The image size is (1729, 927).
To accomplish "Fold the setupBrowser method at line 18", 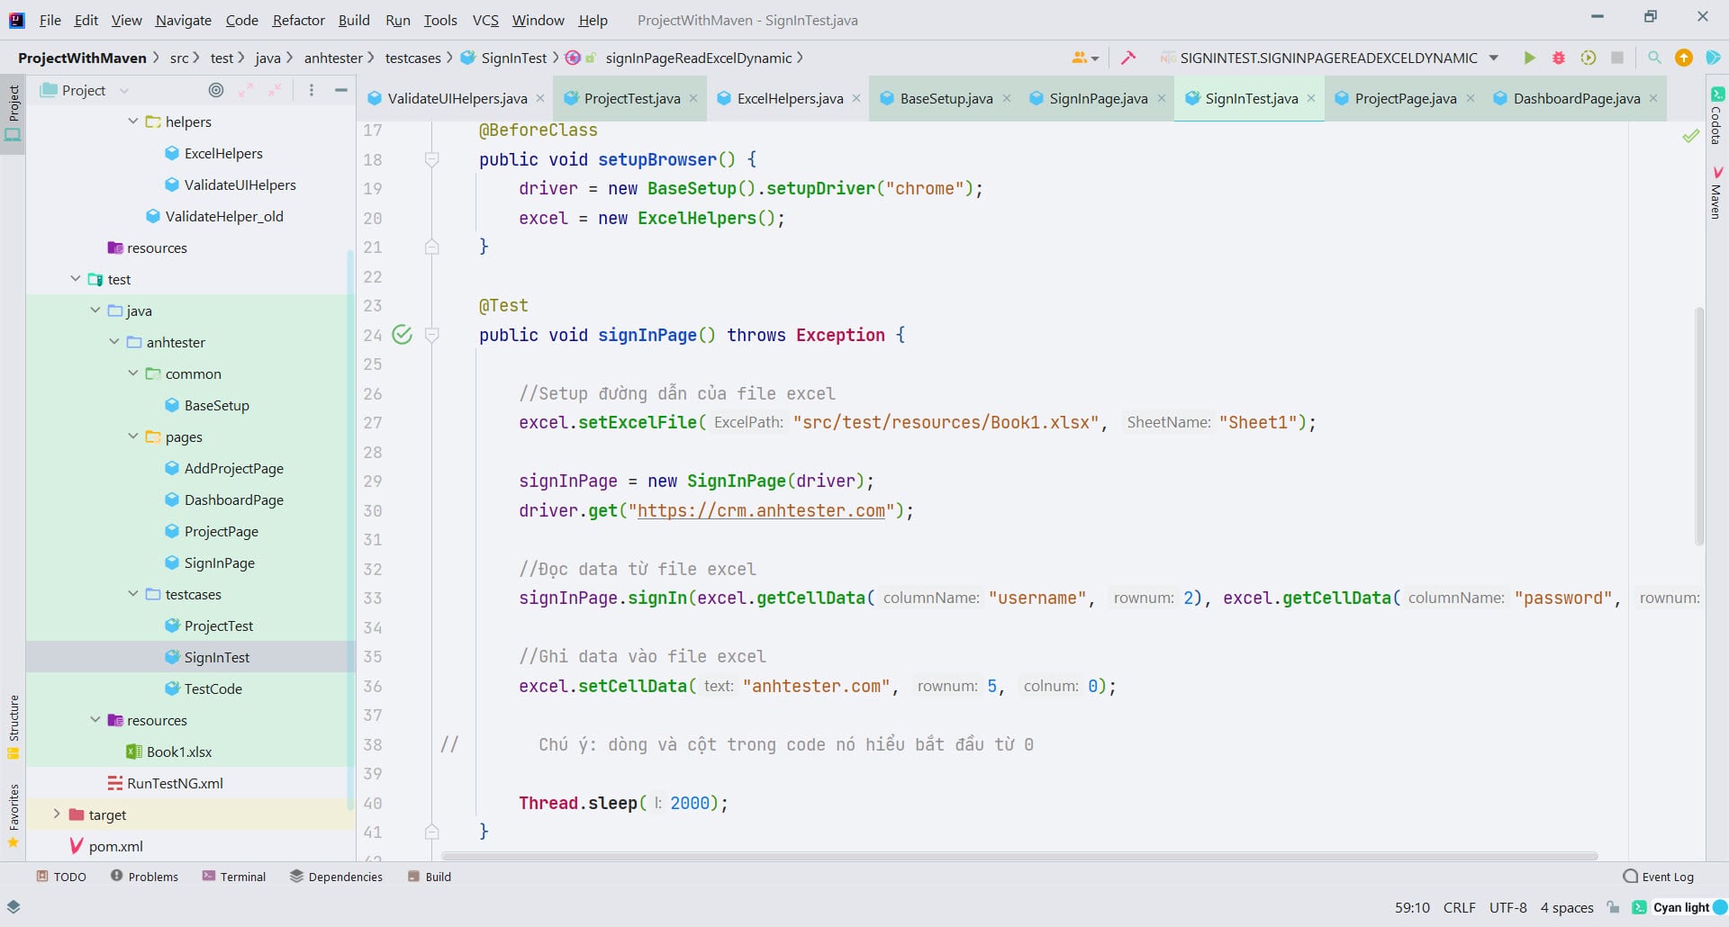I will click(x=432, y=159).
